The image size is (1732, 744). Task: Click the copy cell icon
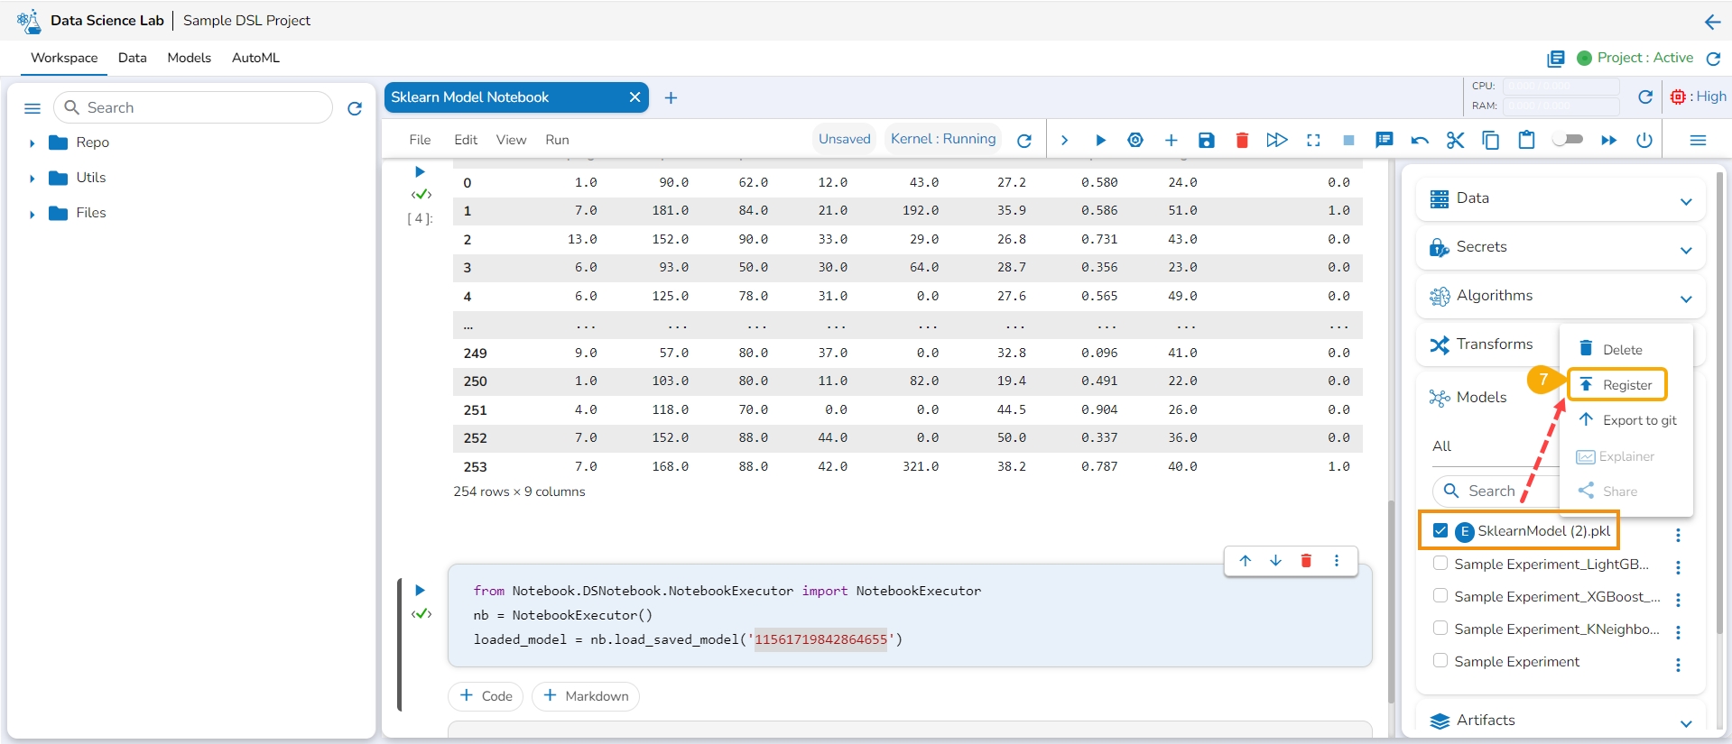pyautogui.click(x=1490, y=140)
